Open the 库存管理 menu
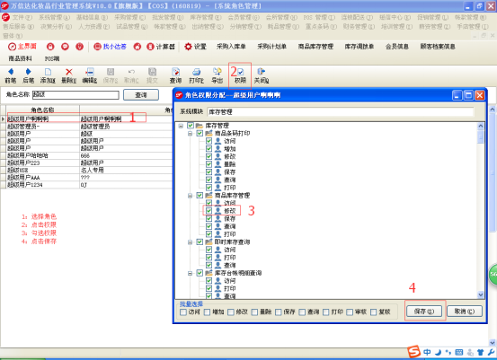Viewport: 497px width, 360px height. [206, 17]
